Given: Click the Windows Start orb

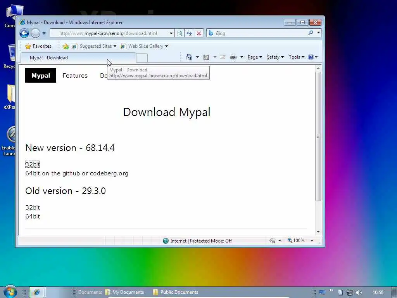Looking at the screenshot, I should point(10,292).
